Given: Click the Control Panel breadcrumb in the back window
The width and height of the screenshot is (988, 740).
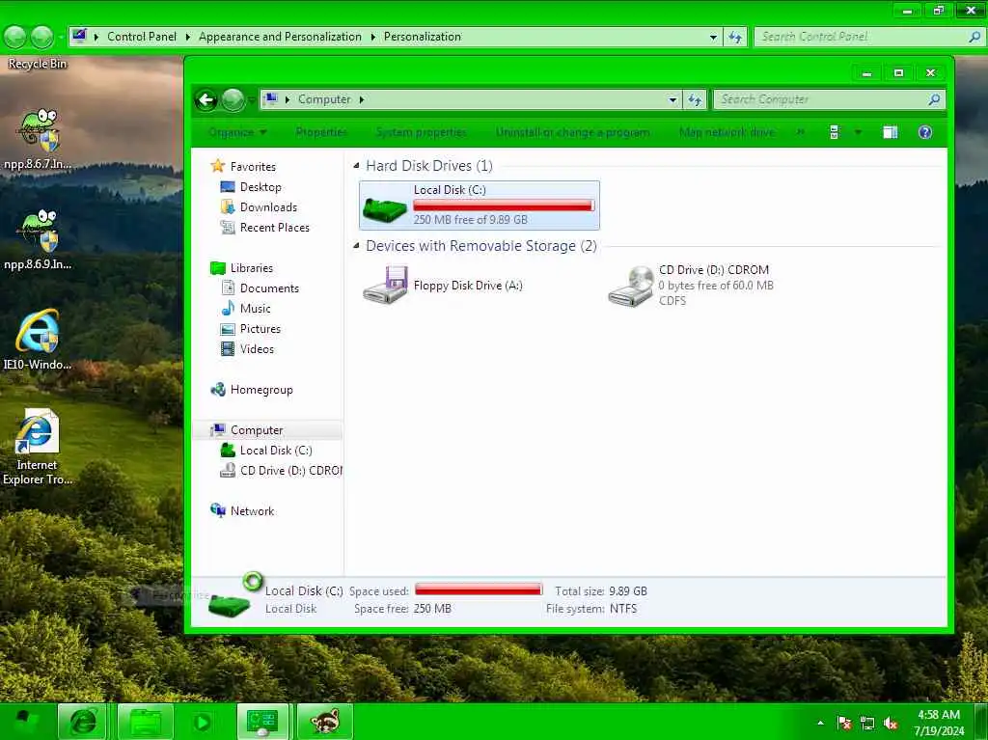Looking at the screenshot, I should pyautogui.click(x=142, y=37).
